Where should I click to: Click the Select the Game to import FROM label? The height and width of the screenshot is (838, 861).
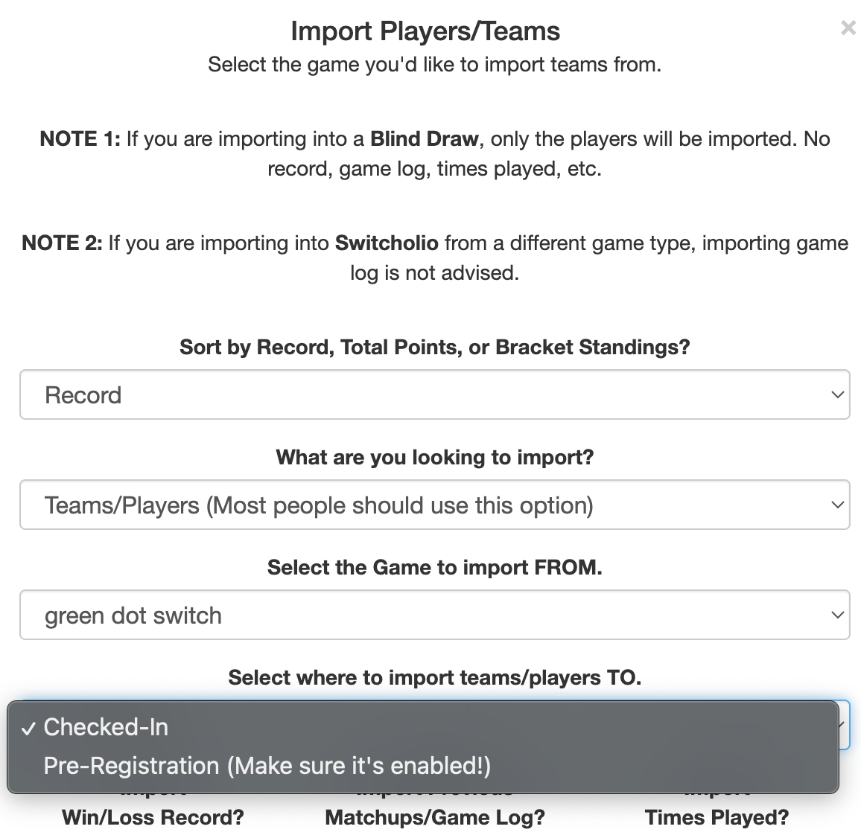pyautogui.click(x=434, y=567)
